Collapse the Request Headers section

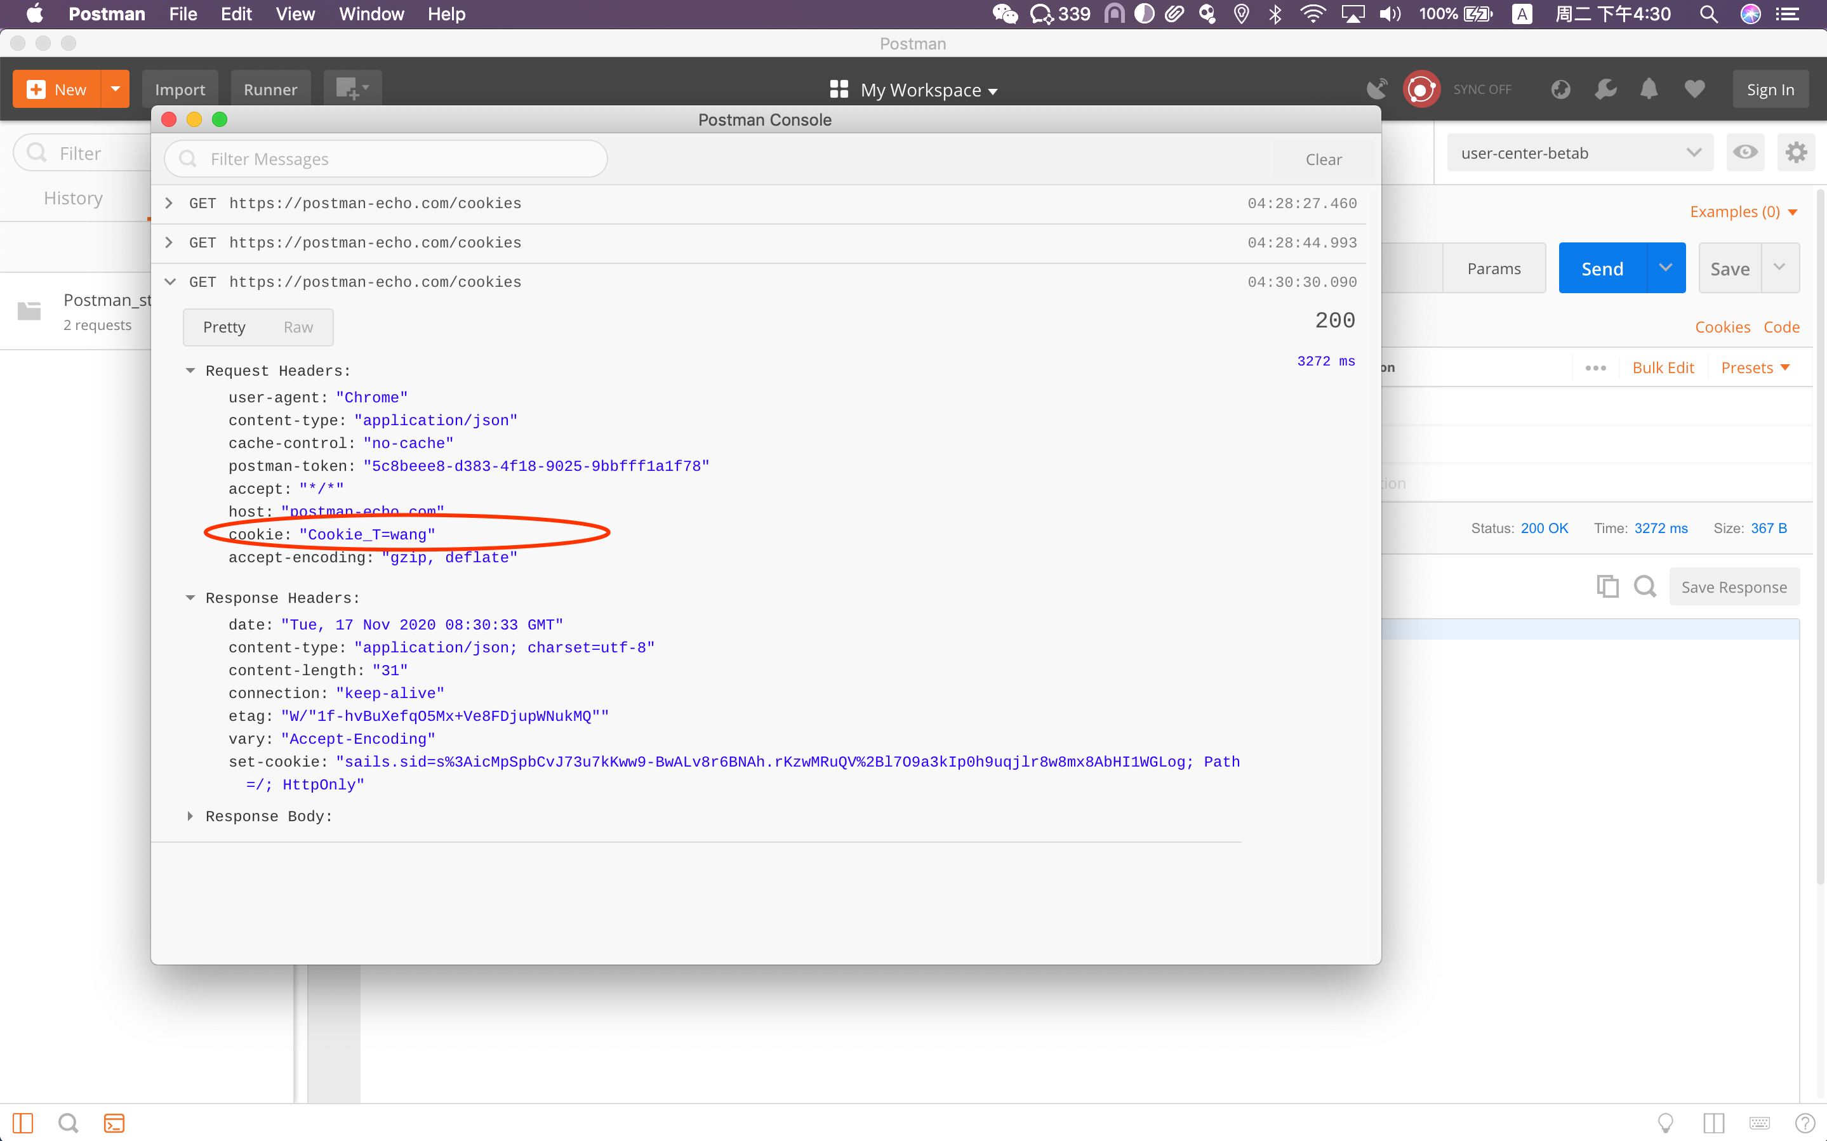tap(190, 371)
